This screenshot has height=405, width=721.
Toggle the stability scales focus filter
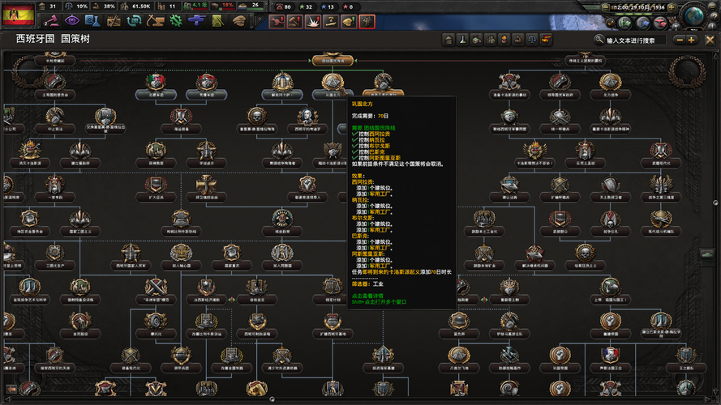click(x=532, y=40)
